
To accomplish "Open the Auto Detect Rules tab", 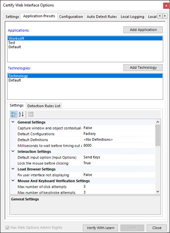I will [x=102, y=16].
